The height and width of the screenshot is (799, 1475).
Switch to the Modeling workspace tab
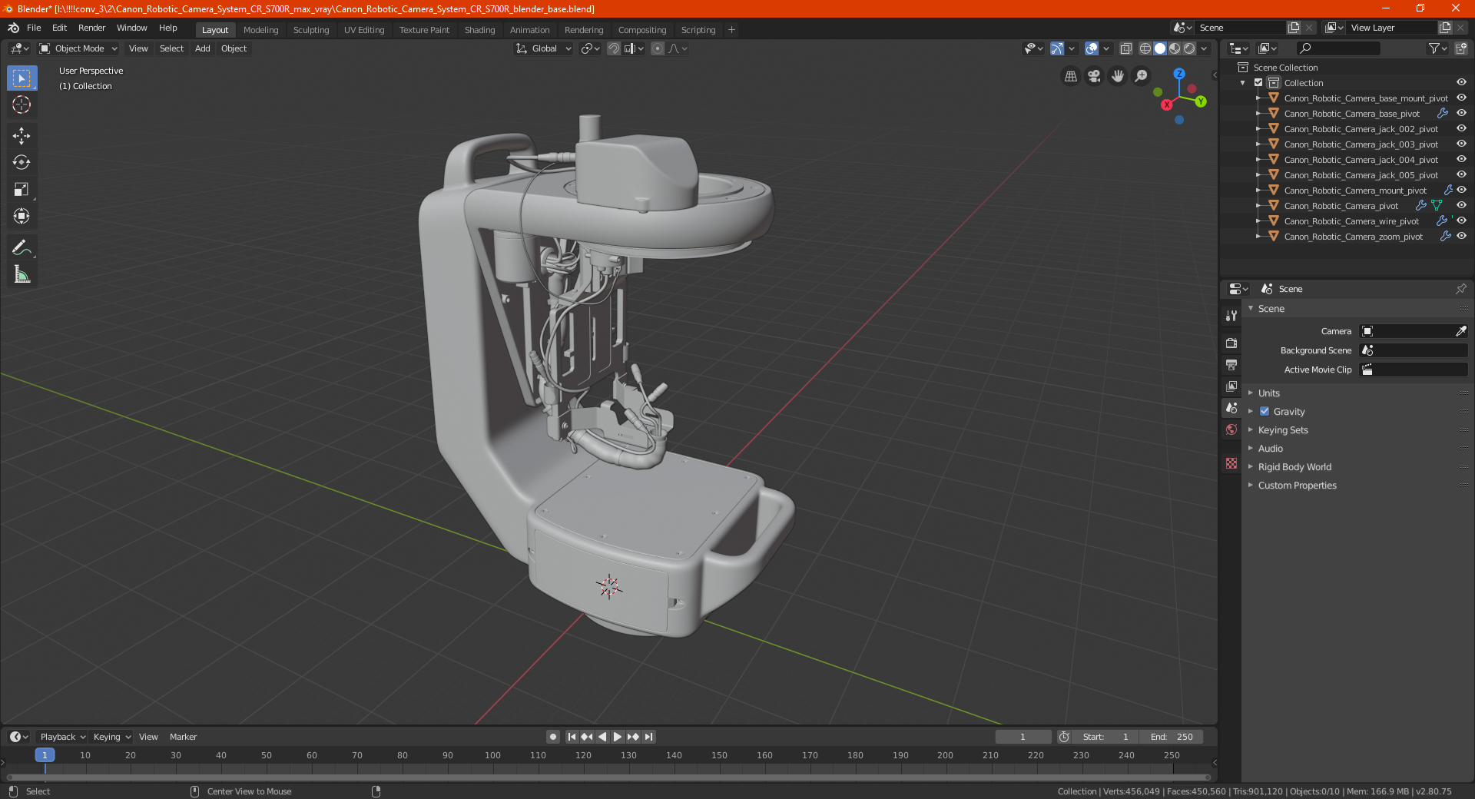pos(260,30)
